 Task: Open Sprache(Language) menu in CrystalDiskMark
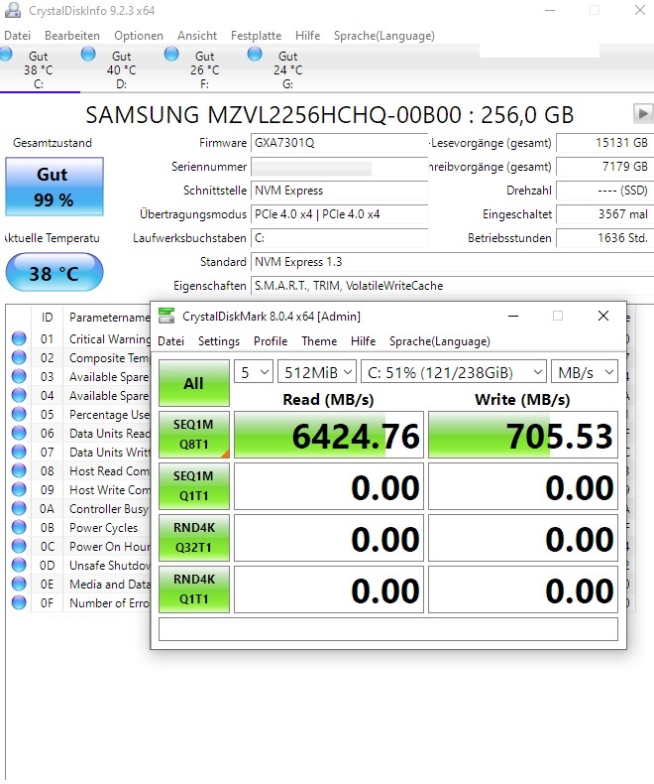click(439, 341)
